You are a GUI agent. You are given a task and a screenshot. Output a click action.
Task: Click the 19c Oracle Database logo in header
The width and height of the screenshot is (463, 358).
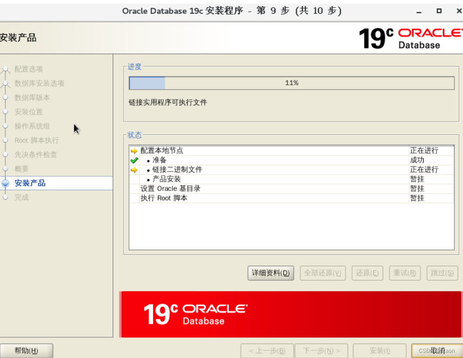pos(410,38)
